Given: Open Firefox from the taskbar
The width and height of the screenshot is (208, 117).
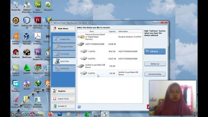Looking at the screenshot, I should pos(51,114).
